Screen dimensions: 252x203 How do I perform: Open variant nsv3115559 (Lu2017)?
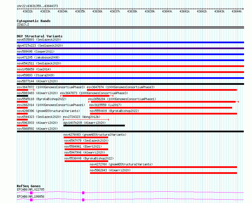tap(105, 105)
